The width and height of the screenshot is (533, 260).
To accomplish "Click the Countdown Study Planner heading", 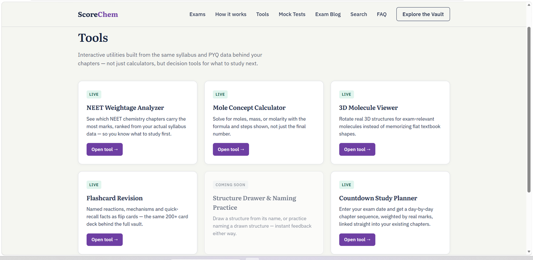I will (x=378, y=198).
